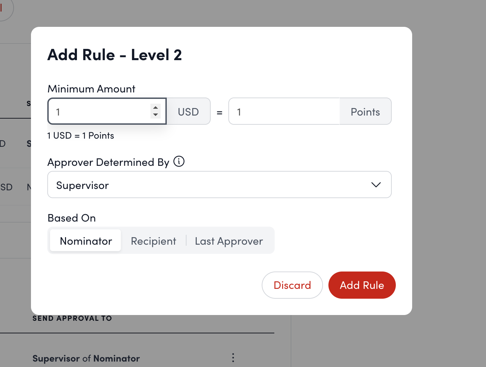
Task: Click the Points unit label
Action: click(365, 111)
